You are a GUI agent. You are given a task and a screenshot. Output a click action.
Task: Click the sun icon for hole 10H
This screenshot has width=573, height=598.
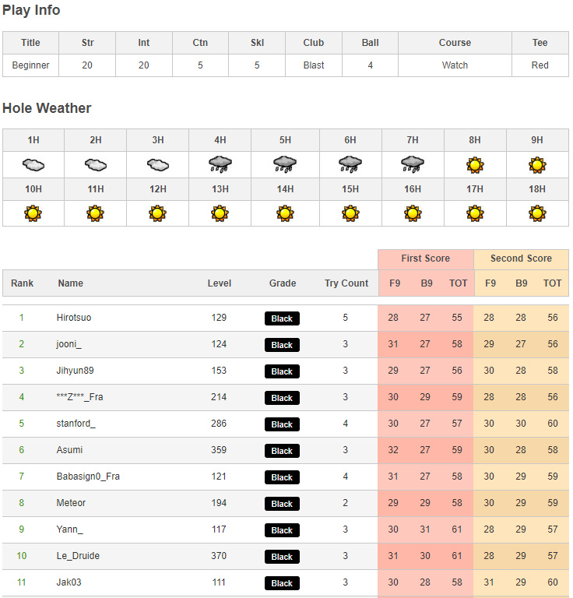coord(33,213)
